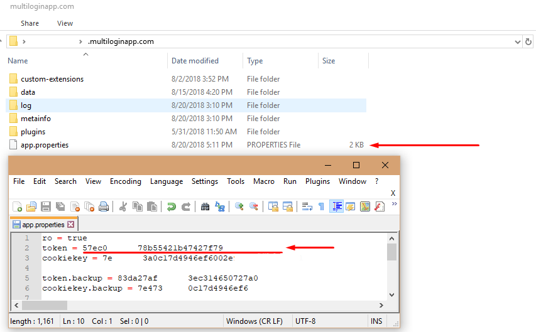Click the Define your language icon
The image size is (536, 332).
[351, 206]
